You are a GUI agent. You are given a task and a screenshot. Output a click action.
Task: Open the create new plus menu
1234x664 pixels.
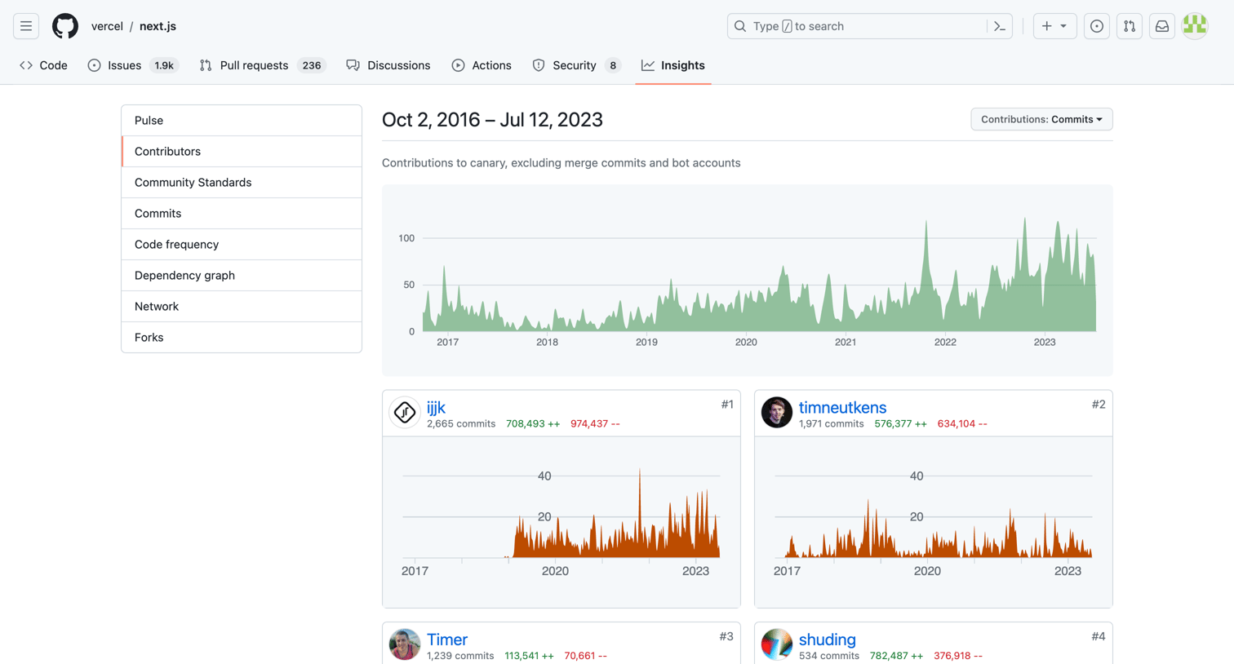pyautogui.click(x=1054, y=26)
